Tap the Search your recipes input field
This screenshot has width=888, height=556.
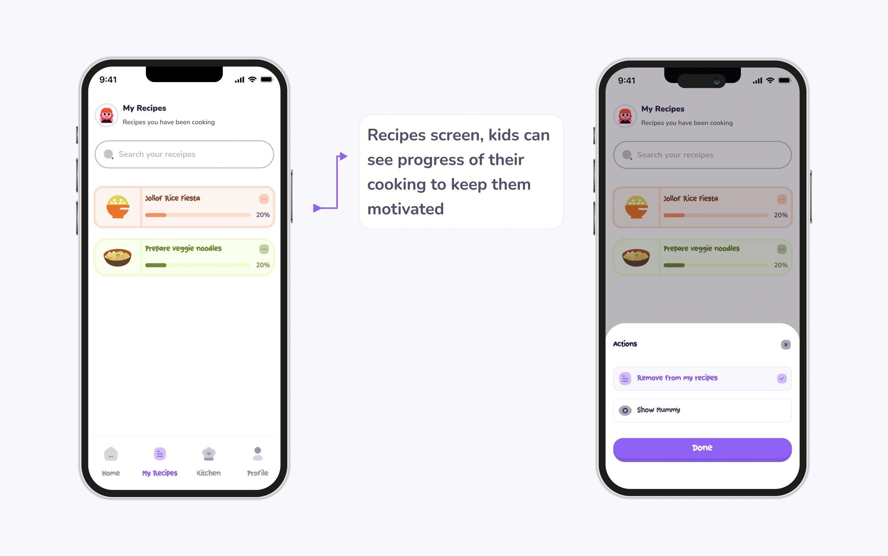coord(184,154)
